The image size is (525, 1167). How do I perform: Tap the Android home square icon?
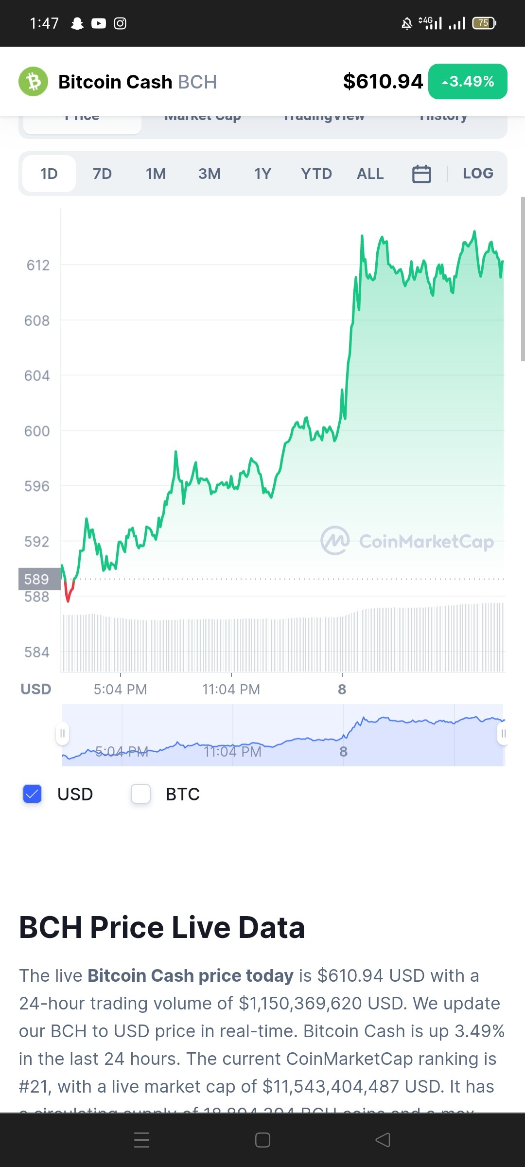[x=262, y=1140]
